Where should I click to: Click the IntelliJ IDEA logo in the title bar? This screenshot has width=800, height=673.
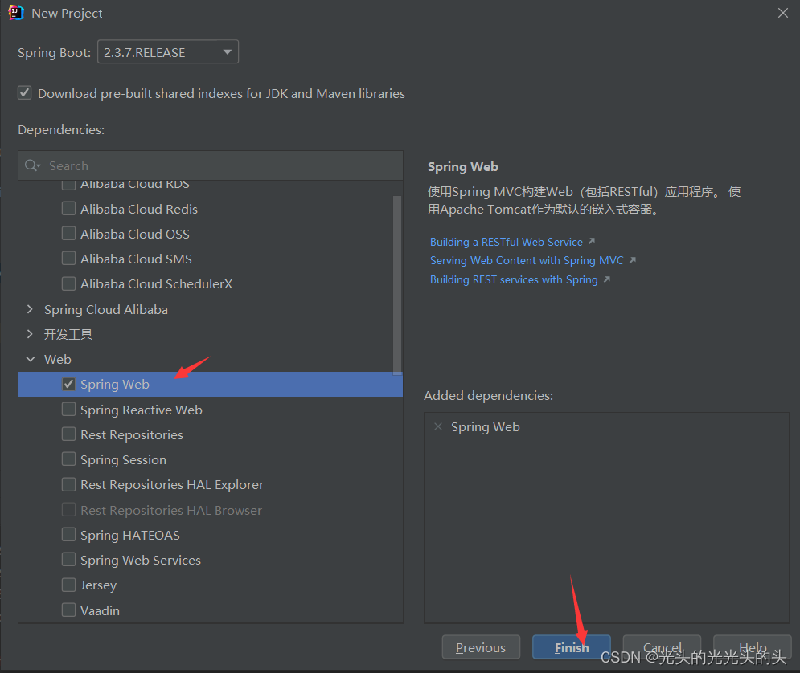(16, 12)
